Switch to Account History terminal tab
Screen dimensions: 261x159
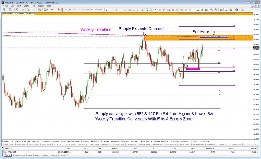pos(19,155)
